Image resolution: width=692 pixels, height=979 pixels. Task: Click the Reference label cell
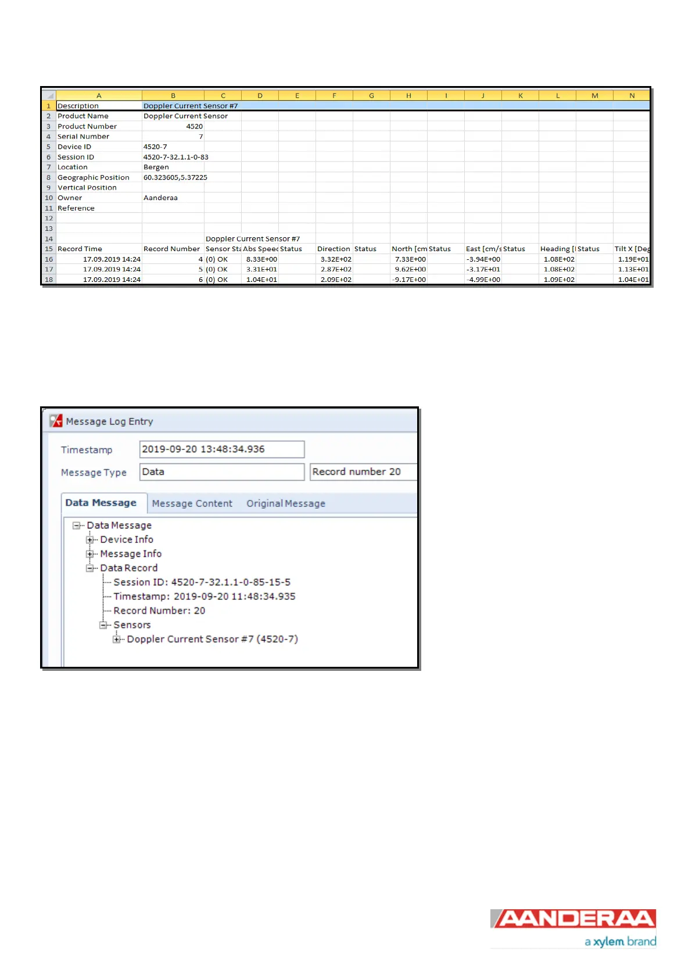(x=99, y=208)
